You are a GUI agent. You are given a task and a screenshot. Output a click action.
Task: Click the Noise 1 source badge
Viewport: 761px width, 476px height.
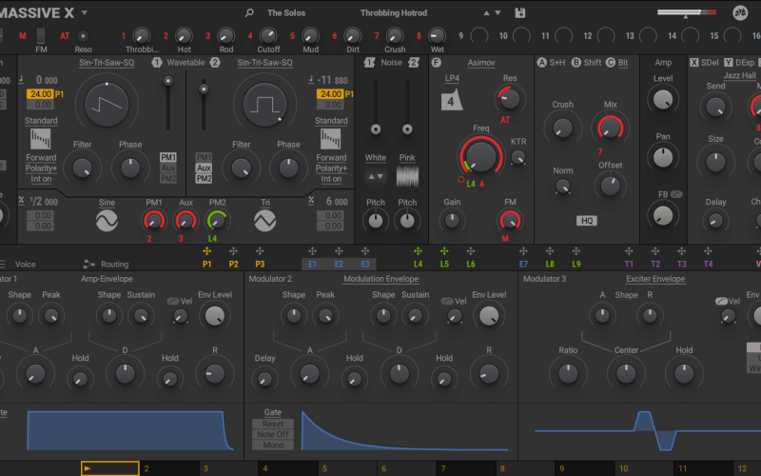click(369, 63)
